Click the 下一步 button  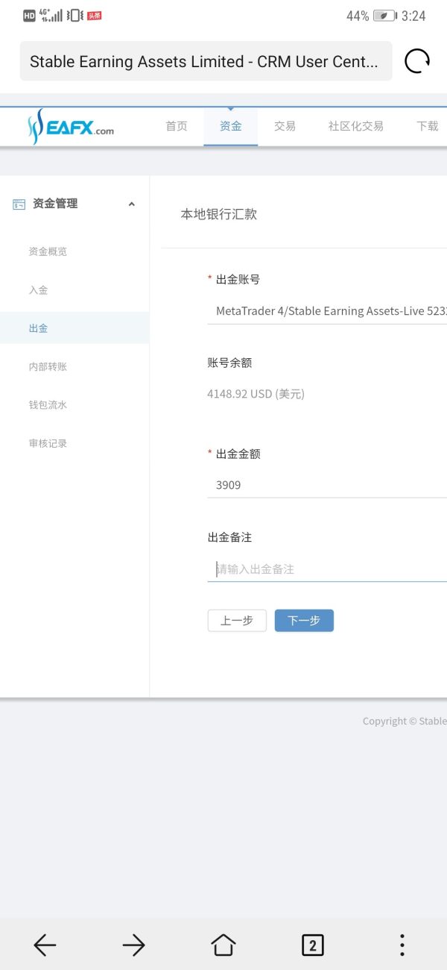click(304, 621)
